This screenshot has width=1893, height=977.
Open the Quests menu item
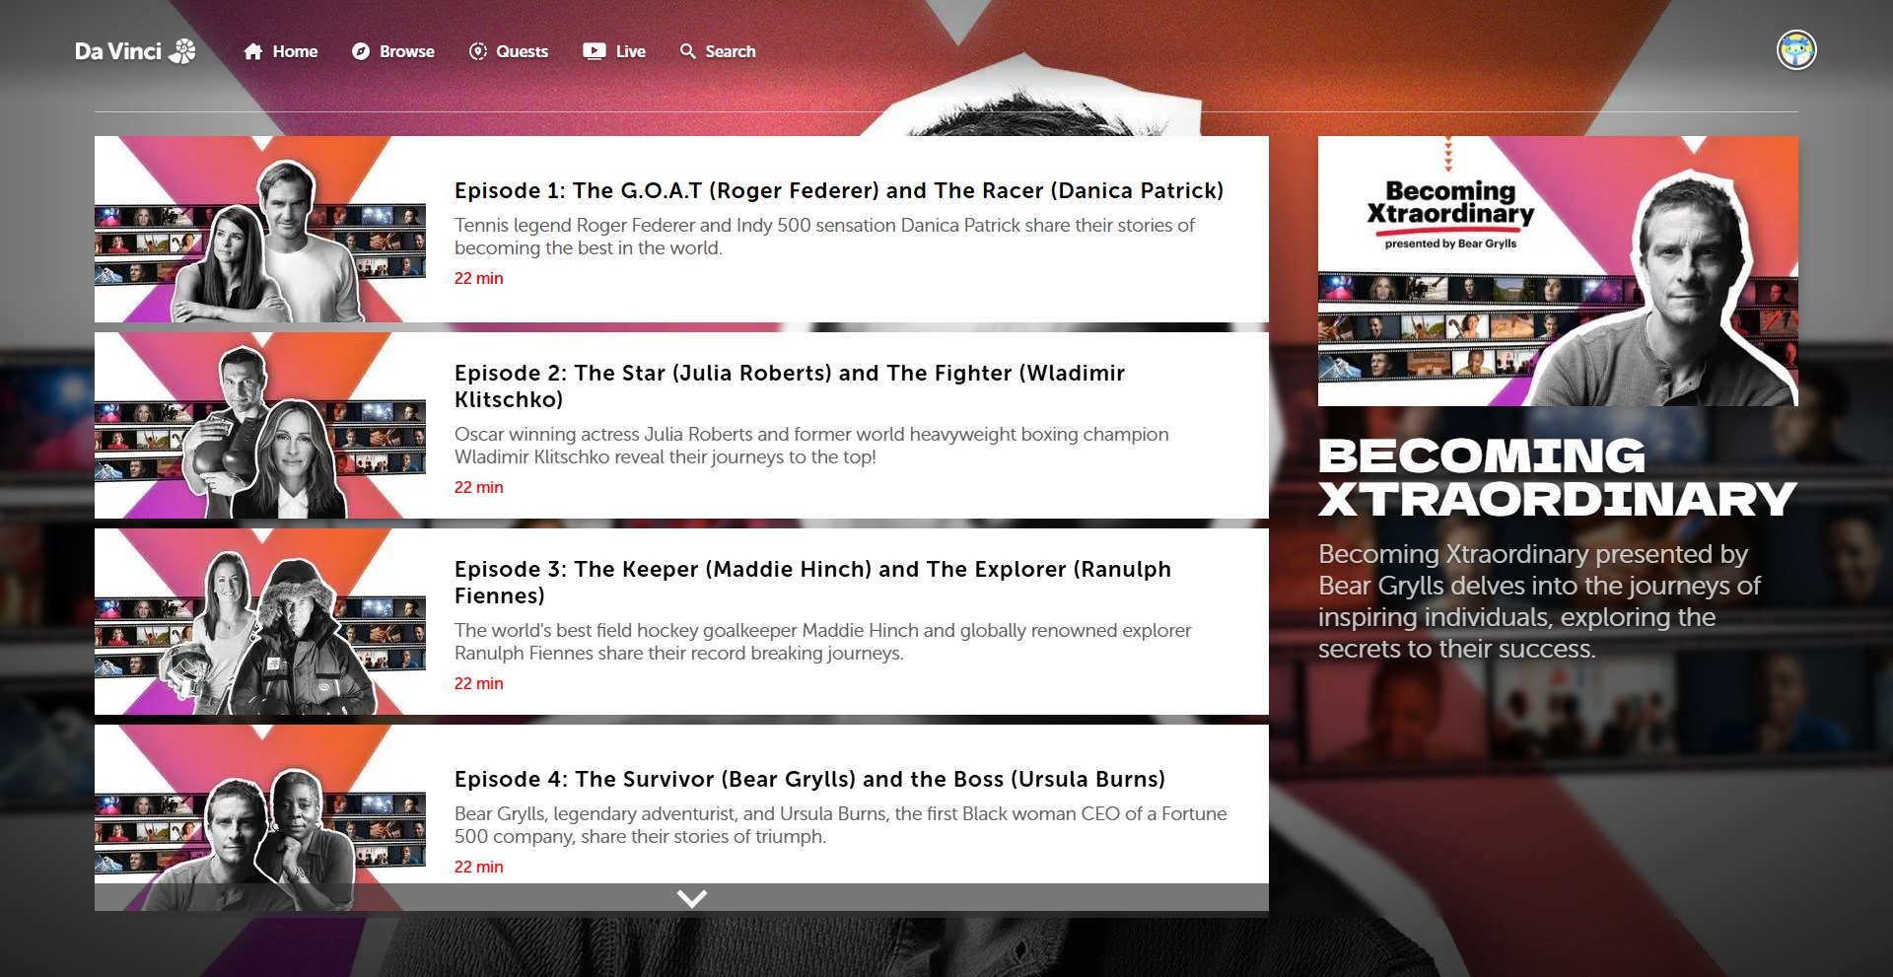pyautogui.click(x=522, y=51)
